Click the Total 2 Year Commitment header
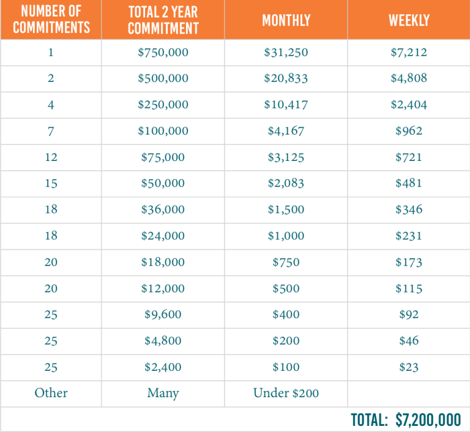This screenshot has height=432, width=470. 163,20
